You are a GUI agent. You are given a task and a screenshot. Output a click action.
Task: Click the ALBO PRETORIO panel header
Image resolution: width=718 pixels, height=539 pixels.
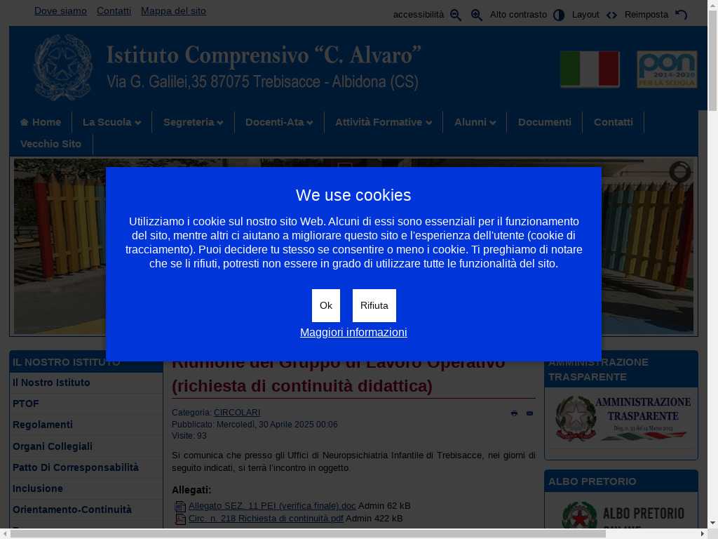(x=621, y=481)
